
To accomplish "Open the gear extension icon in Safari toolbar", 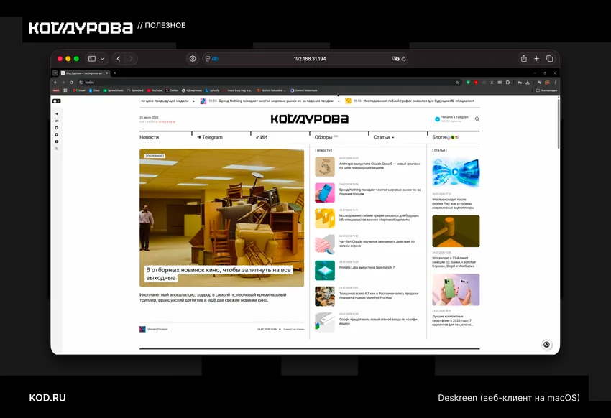I will 193,59.
